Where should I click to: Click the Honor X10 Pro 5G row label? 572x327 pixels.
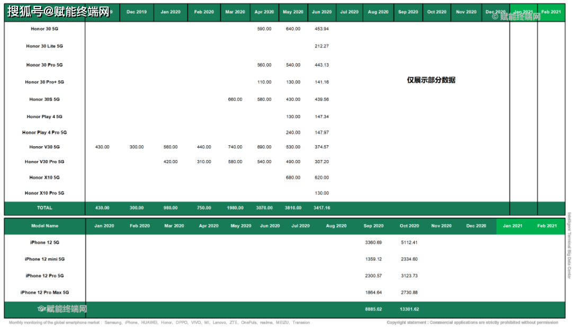click(x=44, y=193)
